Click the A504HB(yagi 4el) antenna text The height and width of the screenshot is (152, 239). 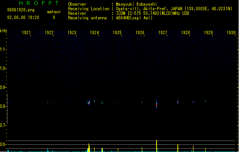[x=134, y=18]
